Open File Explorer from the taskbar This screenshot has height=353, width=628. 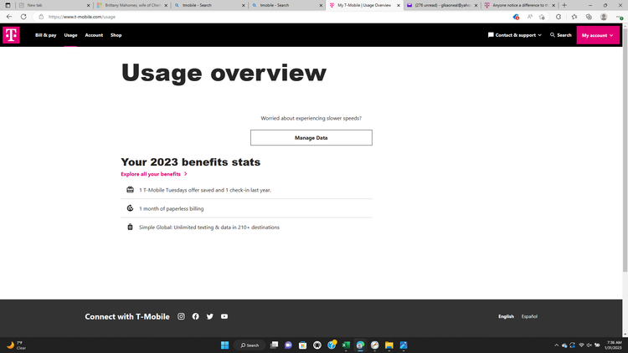[389, 345]
